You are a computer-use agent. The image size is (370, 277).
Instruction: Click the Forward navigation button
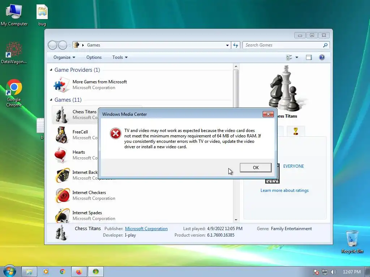[x=63, y=45]
